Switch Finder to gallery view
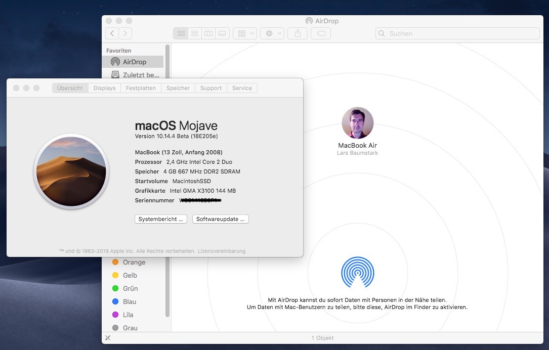Screen dimensions: 549x350 (222, 33)
